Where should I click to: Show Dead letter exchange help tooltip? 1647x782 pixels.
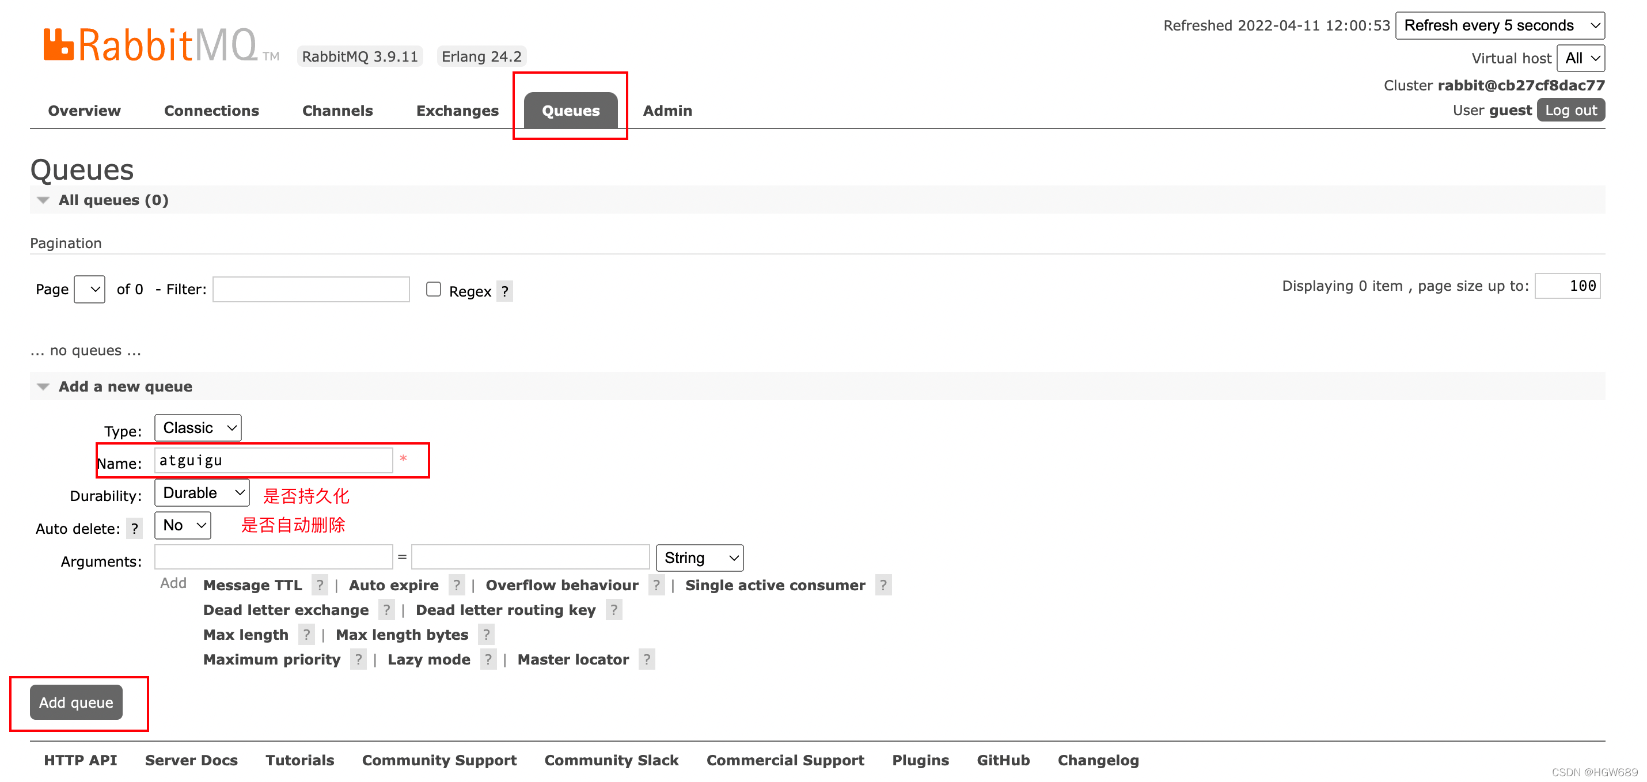(x=386, y=610)
